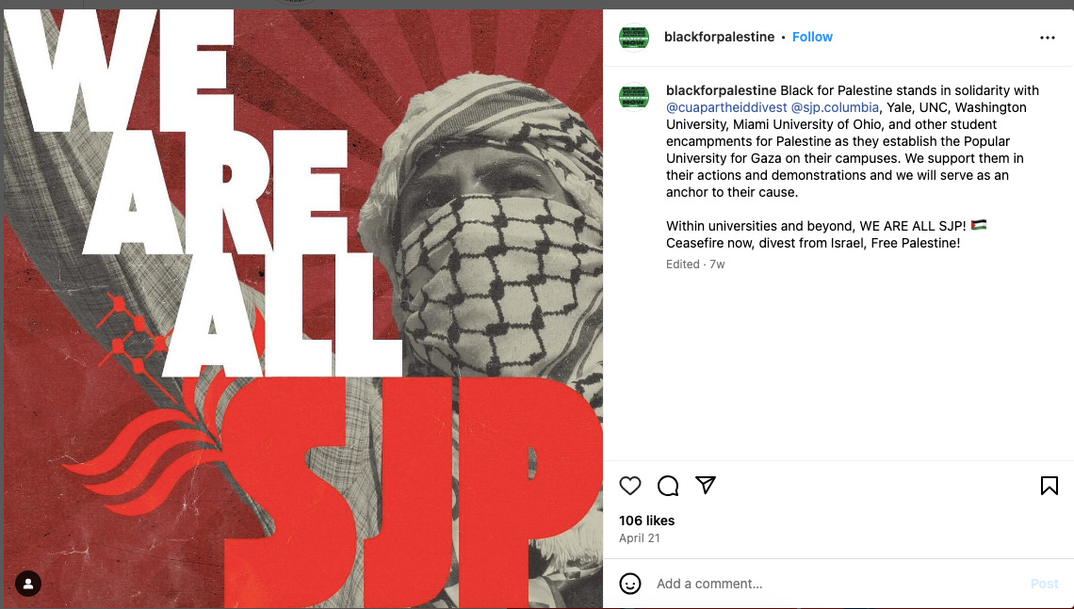Image resolution: width=1074 pixels, height=609 pixels.
Task: Click blackforpalestine avatar in header
Action: [634, 38]
